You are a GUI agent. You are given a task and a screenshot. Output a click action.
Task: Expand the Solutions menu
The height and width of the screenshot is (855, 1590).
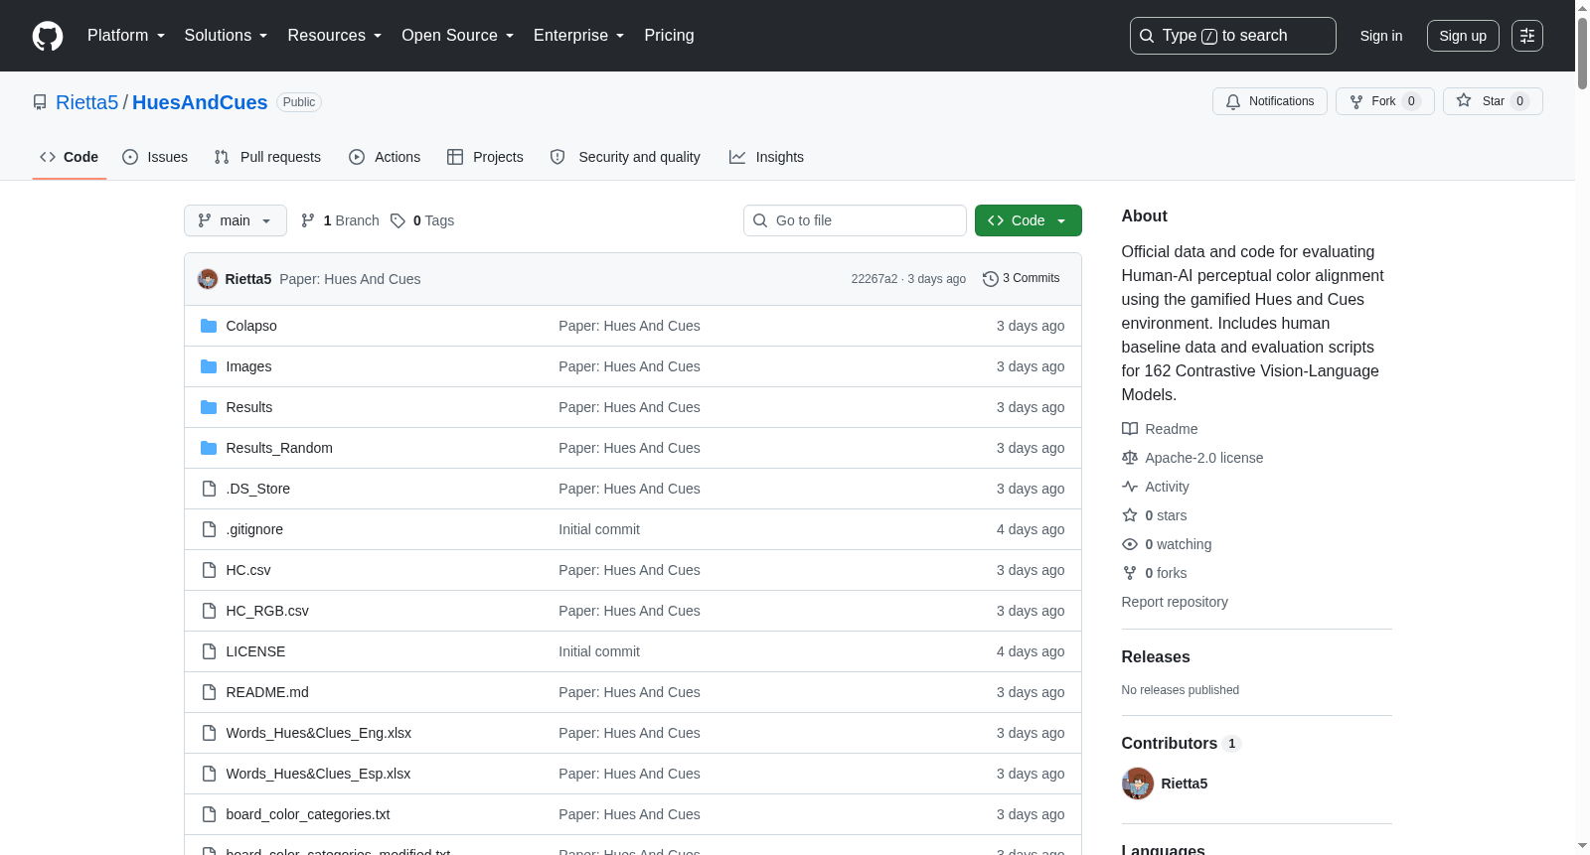point(226,36)
